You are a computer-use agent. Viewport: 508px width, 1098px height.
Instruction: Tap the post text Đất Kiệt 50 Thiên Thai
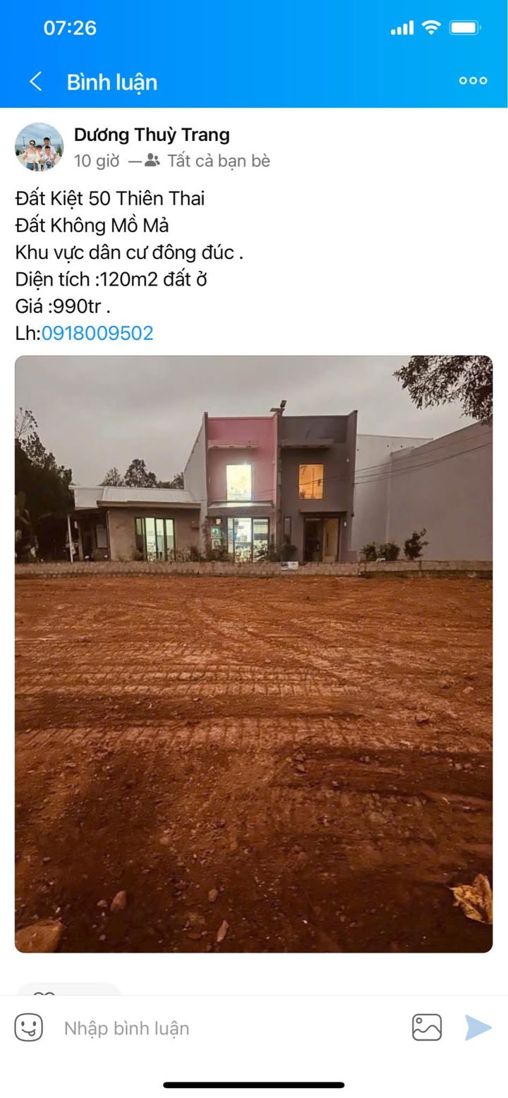coord(110,199)
